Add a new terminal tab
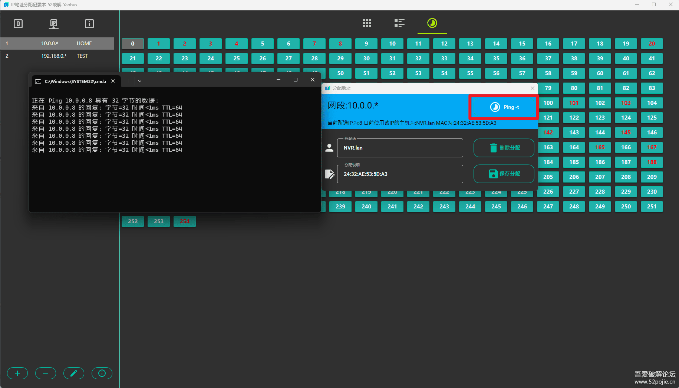This screenshot has width=679, height=388. click(129, 81)
